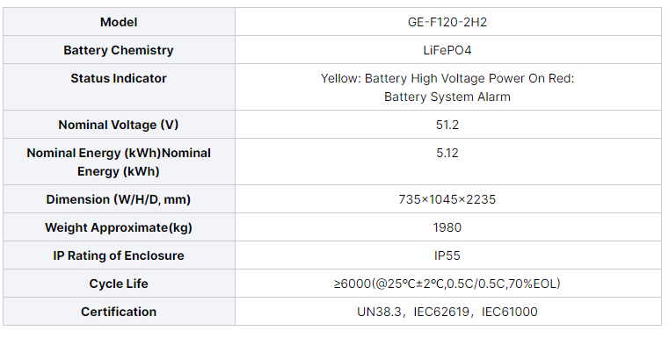Select the LiFePO4 value cell
669x338 pixels.
(x=447, y=50)
